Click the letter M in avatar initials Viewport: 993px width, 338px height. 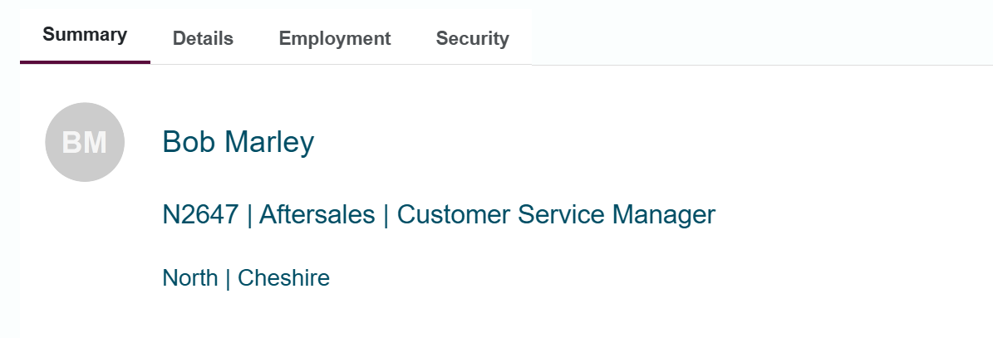95,143
